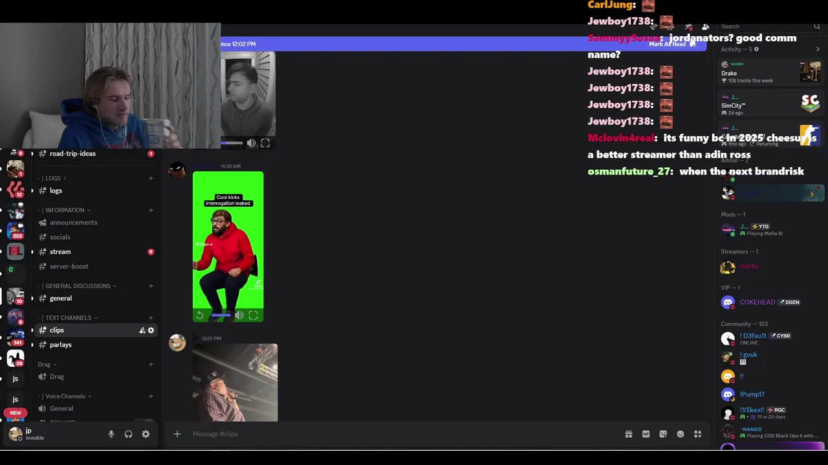
Task: Switch to server icon with 202 badge
Action: pos(16,231)
